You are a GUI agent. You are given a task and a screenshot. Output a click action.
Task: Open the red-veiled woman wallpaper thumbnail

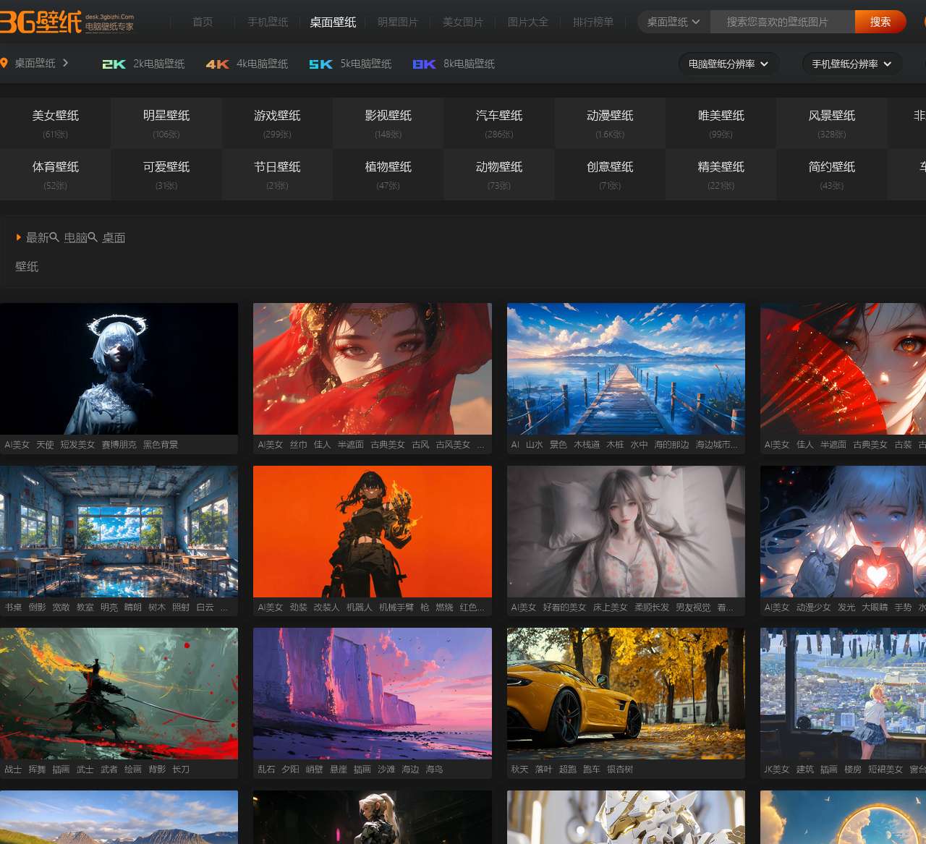click(373, 369)
